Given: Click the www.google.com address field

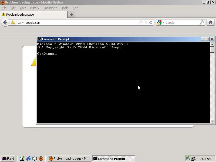Looking at the screenshot, I should [78, 23].
